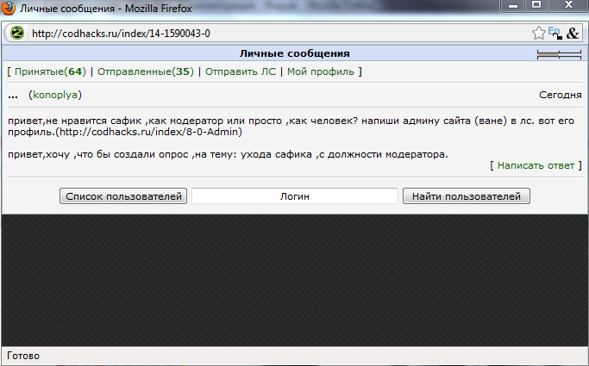589x366 pixels.
Task: Bookmark this page with the star icon
Action: 539,33
